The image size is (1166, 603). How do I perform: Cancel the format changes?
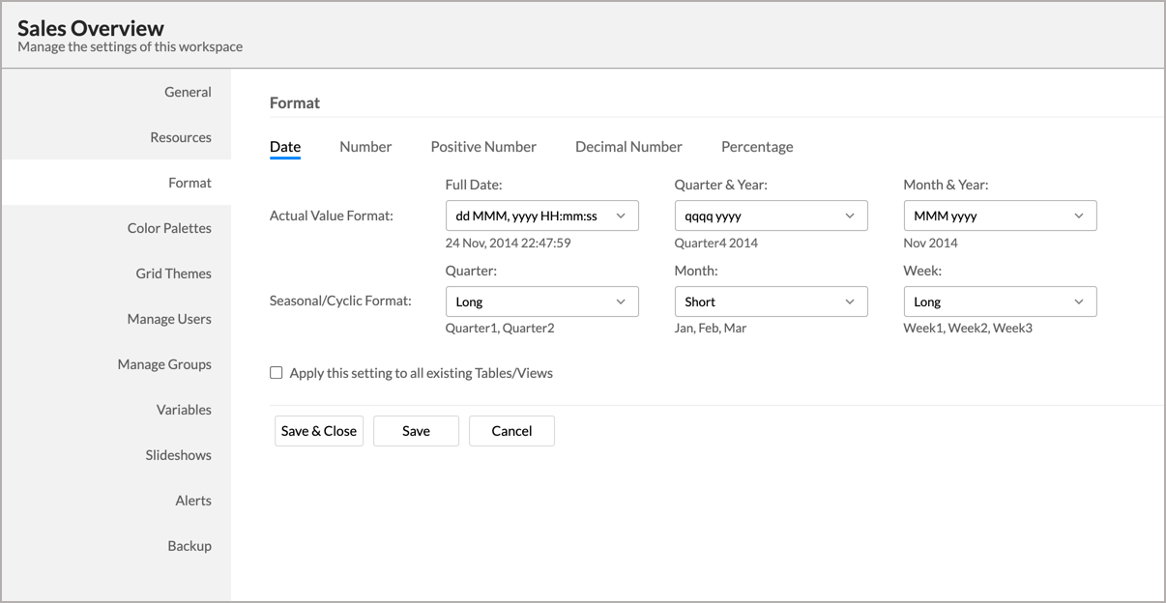pos(511,431)
